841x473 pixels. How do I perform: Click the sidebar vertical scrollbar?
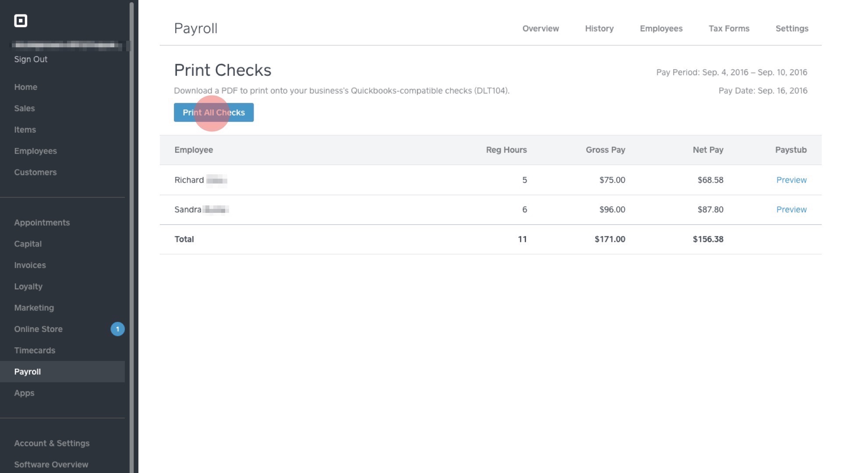tap(131, 236)
